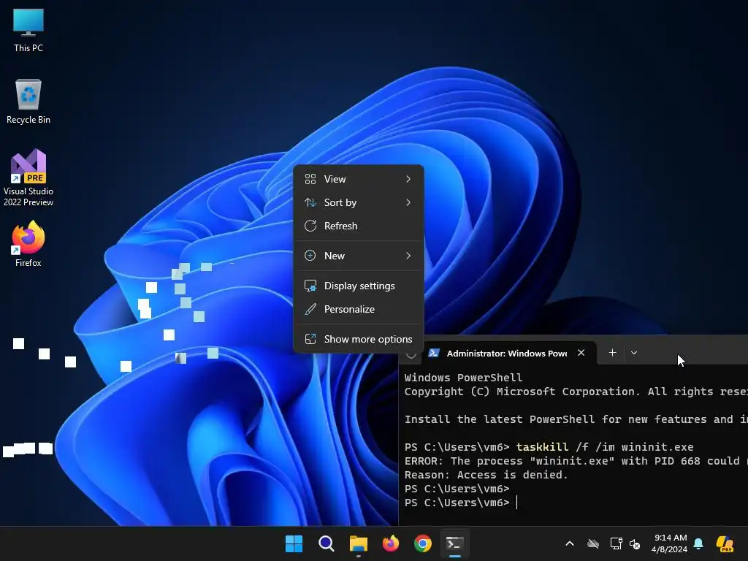The image size is (748, 561).
Task: Click the Personalize paintbrush icon
Action: 310,309
